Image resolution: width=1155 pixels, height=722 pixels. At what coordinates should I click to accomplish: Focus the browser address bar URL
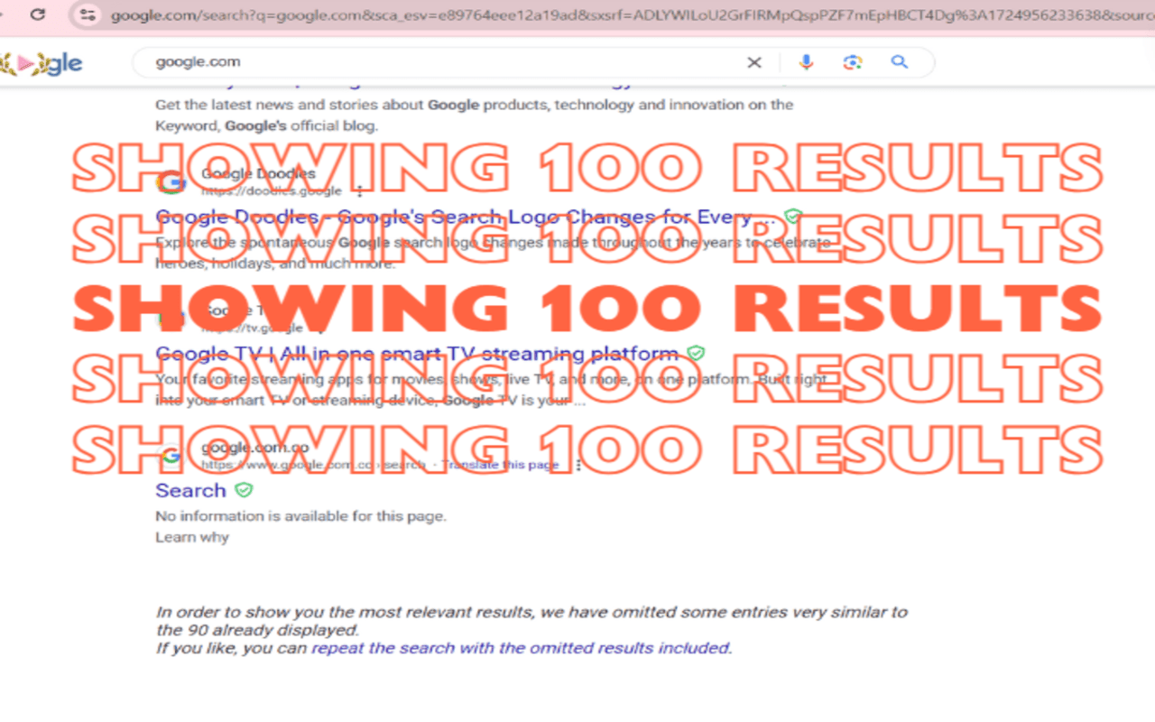click(632, 14)
